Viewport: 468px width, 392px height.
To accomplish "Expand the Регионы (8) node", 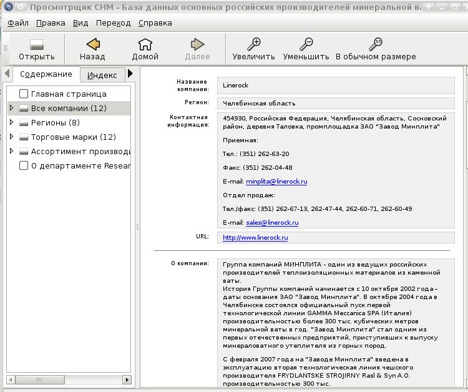I will pyautogui.click(x=11, y=122).
